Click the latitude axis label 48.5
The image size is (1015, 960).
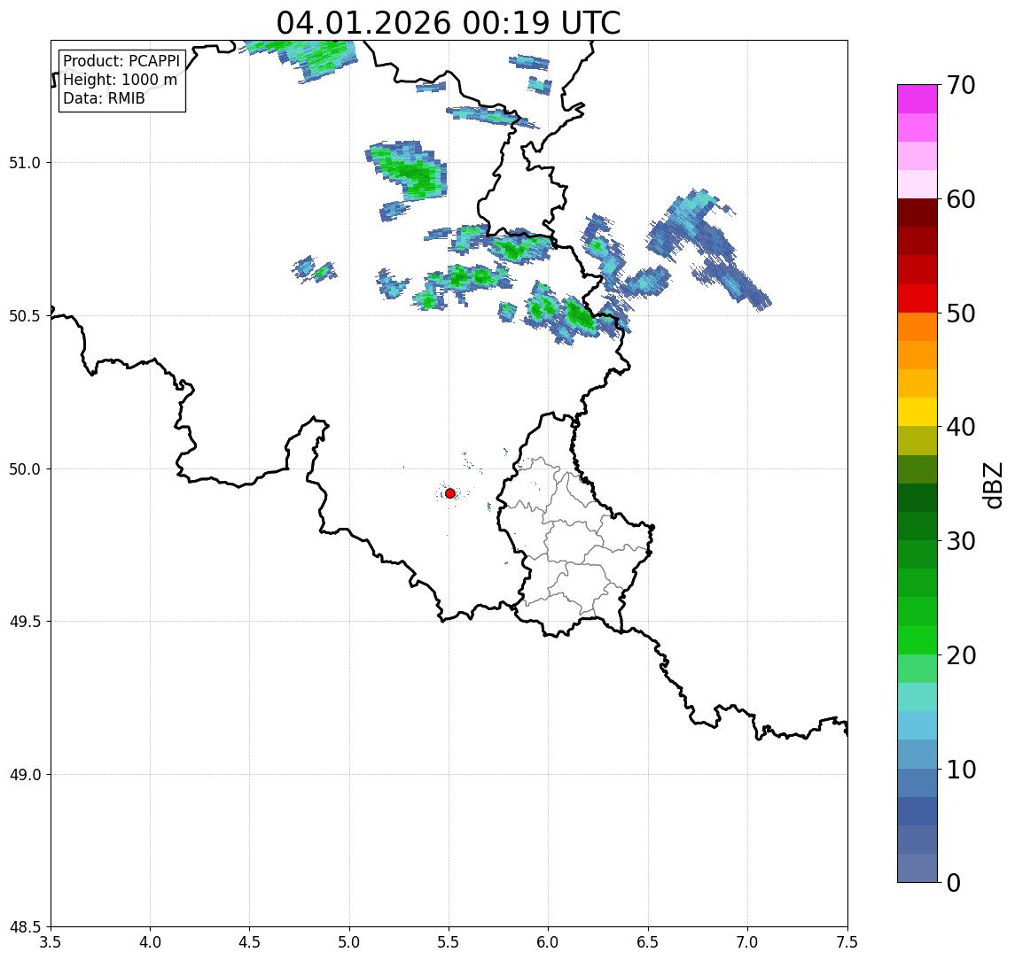tap(25, 927)
